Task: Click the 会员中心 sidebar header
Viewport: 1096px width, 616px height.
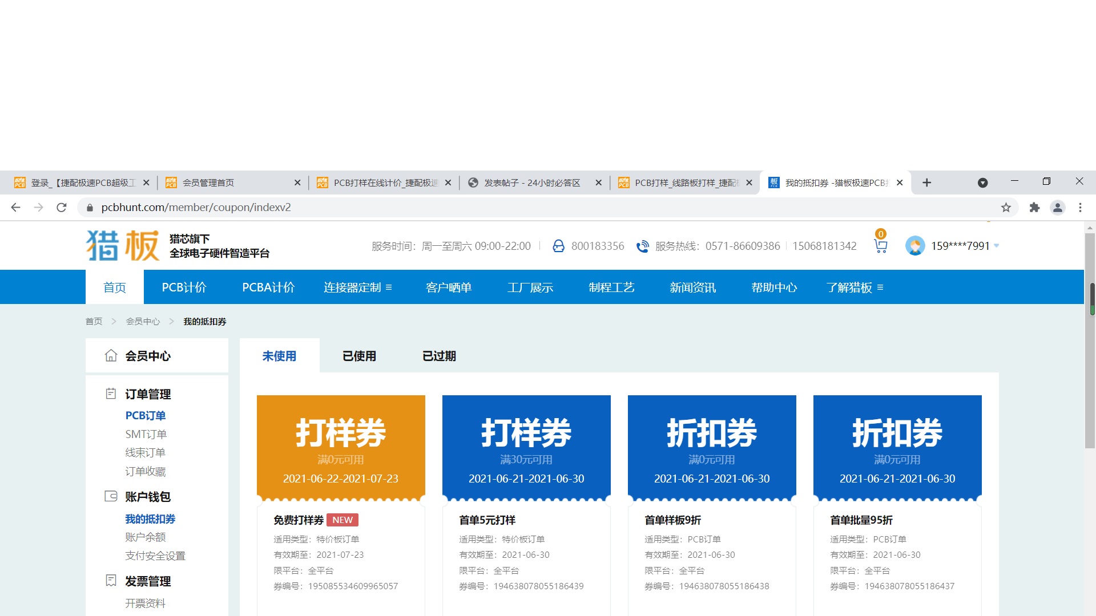Action: (x=157, y=355)
